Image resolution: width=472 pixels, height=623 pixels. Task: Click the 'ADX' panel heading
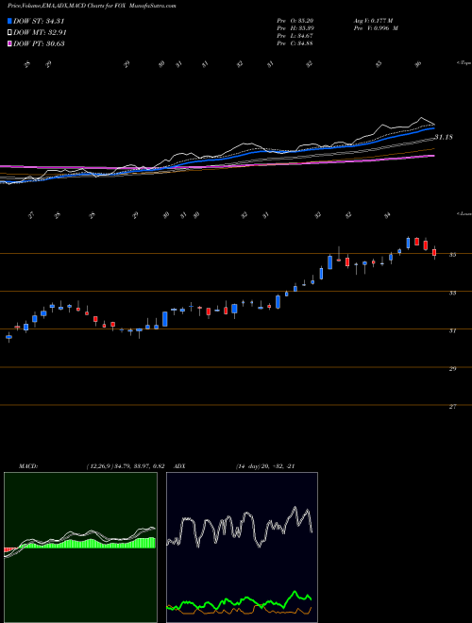point(179,466)
